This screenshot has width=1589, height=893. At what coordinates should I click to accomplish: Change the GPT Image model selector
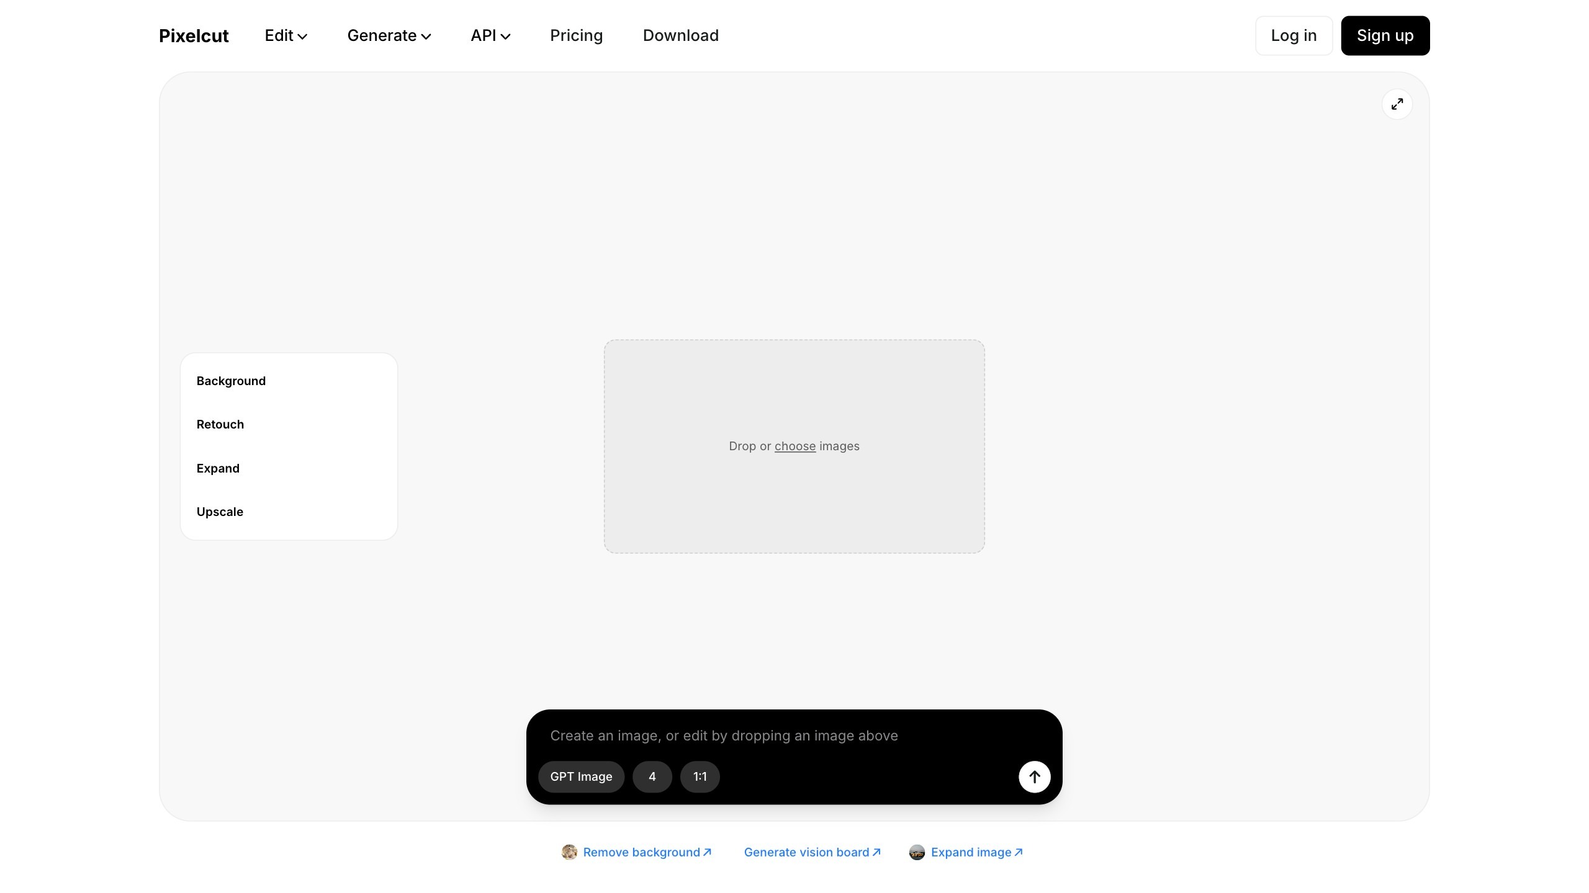click(x=581, y=776)
